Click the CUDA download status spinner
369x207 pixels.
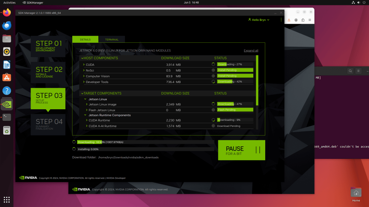pyautogui.click(x=213, y=64)
